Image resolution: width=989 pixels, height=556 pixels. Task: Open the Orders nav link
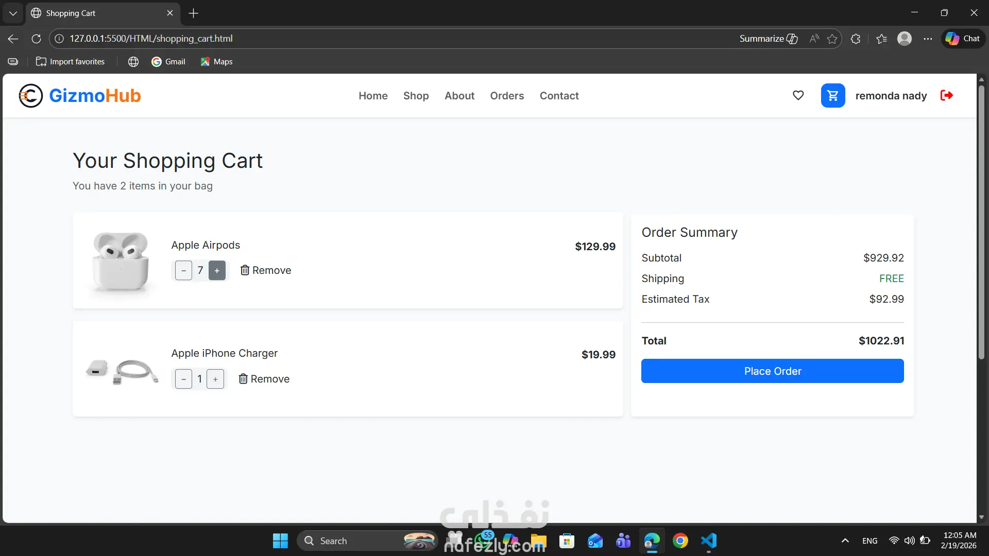(507, 96)
